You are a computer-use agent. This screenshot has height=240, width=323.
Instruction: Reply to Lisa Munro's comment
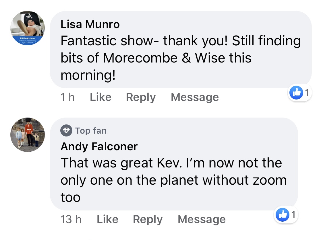point(141,97)
